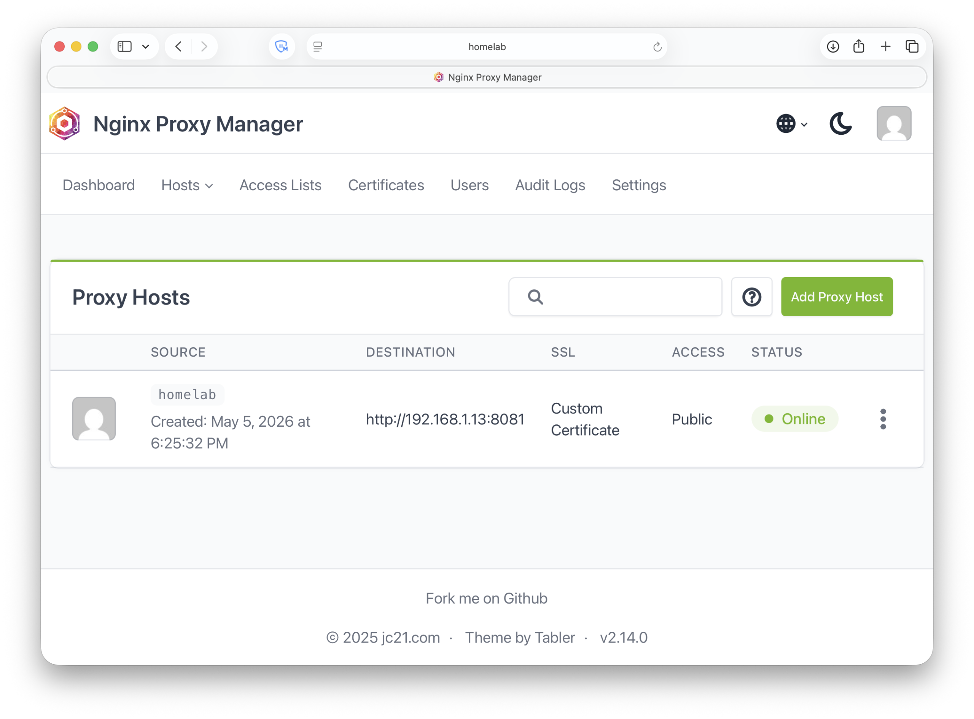Show Safari downloads

point(833,46)
